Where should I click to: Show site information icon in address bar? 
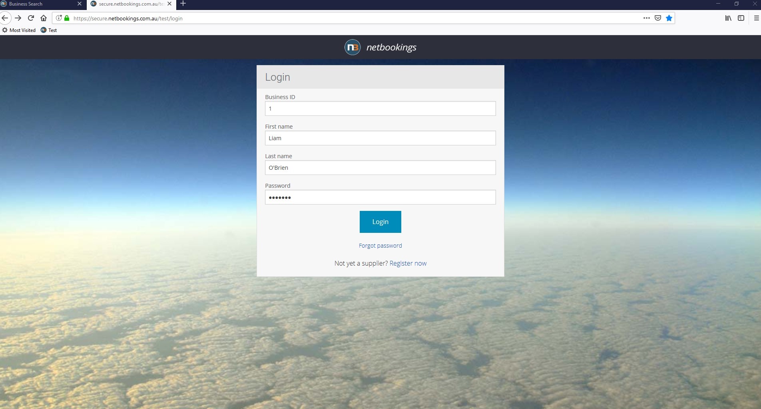tap(59, 18)
